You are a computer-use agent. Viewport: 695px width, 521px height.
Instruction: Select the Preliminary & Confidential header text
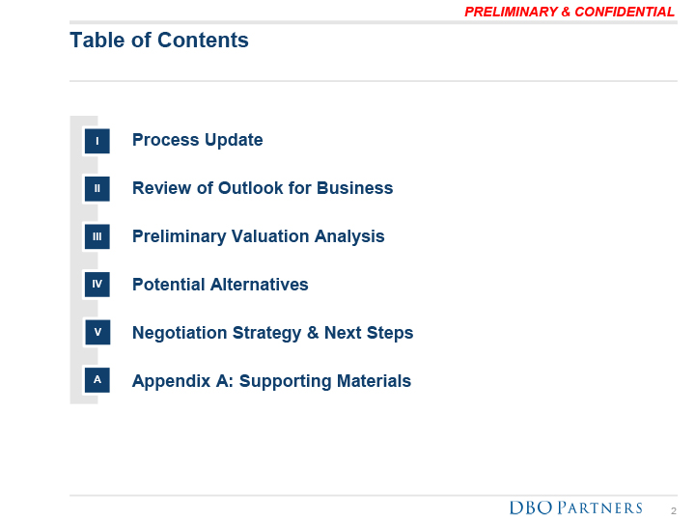click(x=570, y=12)
